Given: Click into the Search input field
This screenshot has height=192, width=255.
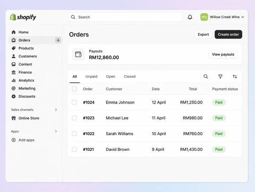Looking at the screenshot, I should [x=125, y=17].
